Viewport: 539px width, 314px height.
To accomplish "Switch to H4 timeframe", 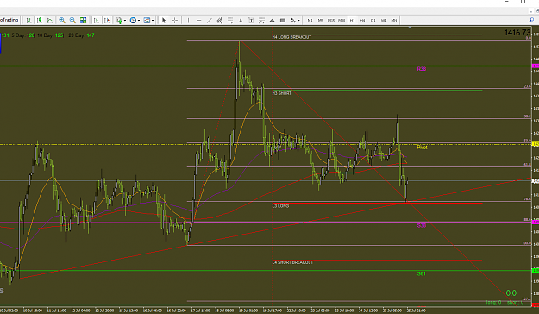I will coord(362,21).
